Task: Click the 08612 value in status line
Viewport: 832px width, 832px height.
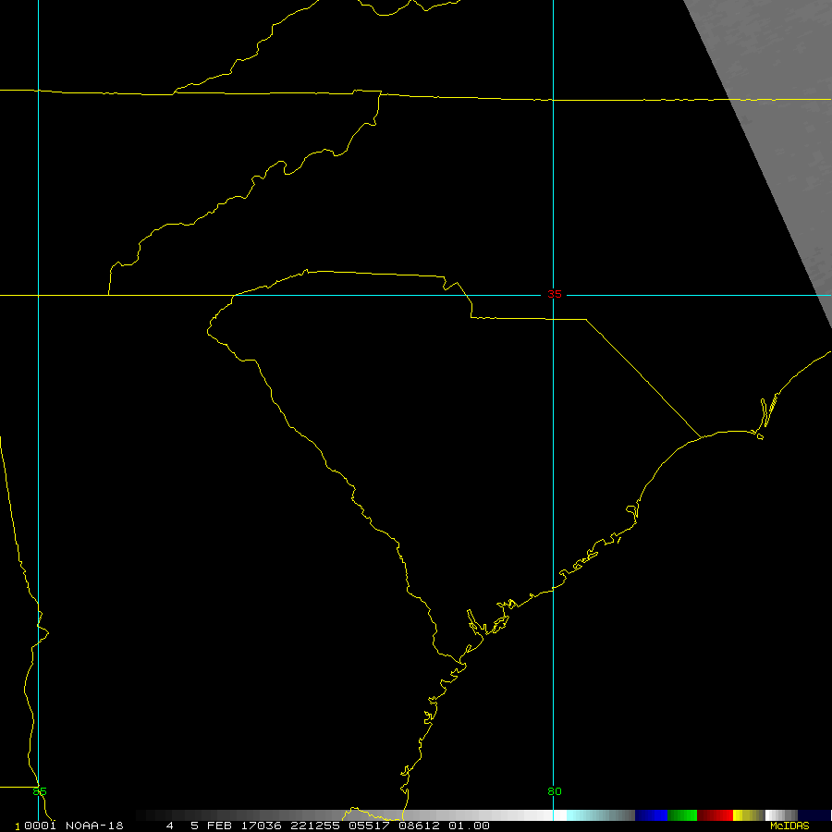Action: coord(420,826)
